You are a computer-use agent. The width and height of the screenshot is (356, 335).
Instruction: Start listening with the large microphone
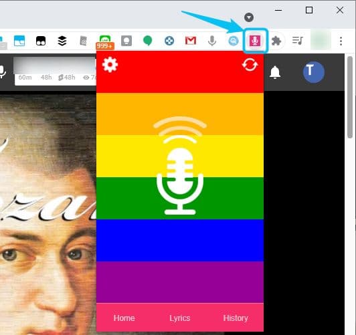click(x=180, y=166)
